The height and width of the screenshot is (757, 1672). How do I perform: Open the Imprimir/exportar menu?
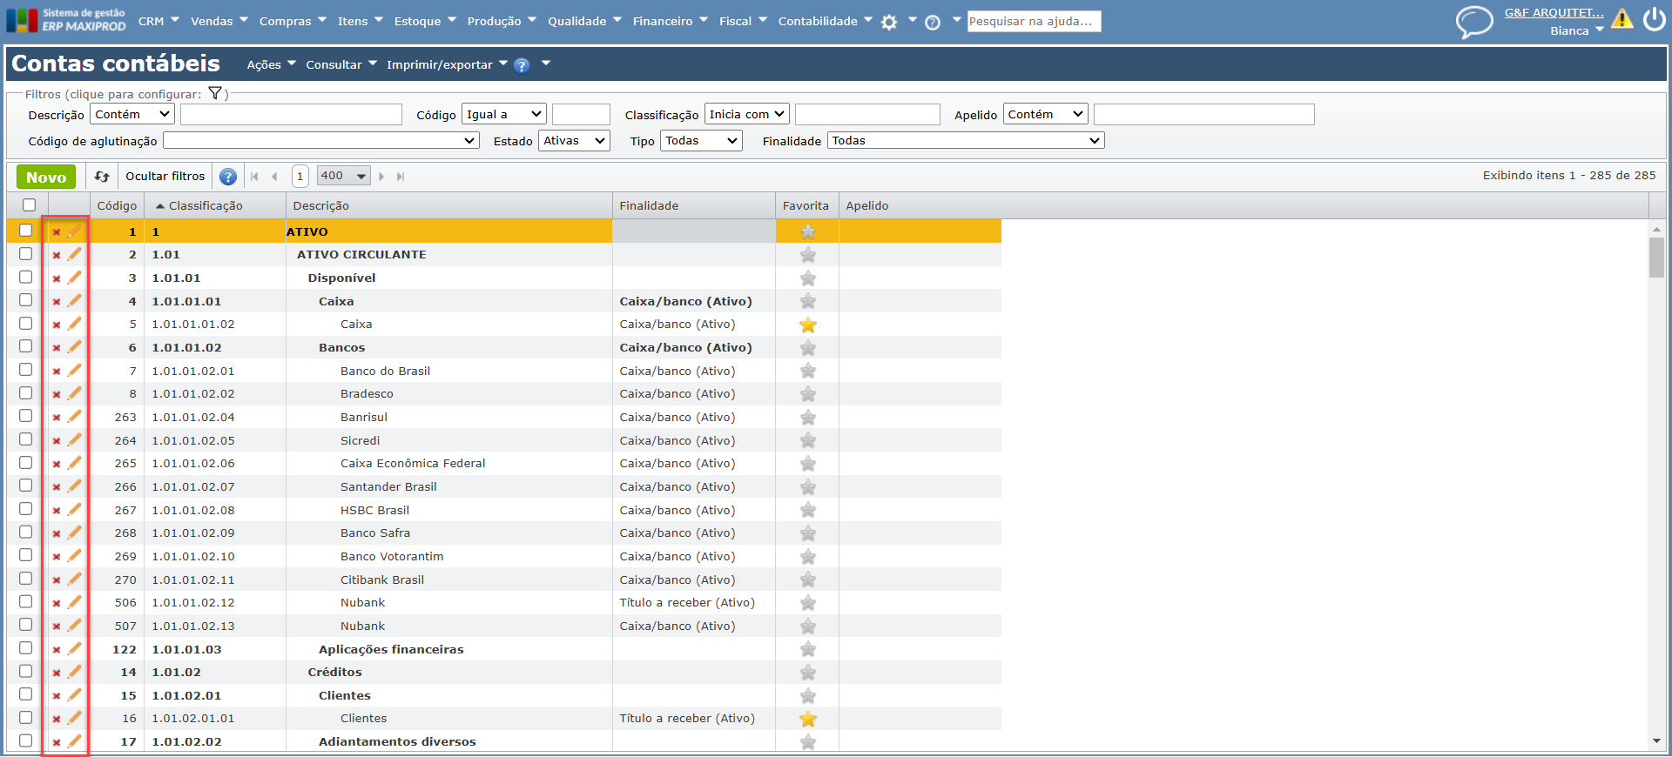click(446, 64)
